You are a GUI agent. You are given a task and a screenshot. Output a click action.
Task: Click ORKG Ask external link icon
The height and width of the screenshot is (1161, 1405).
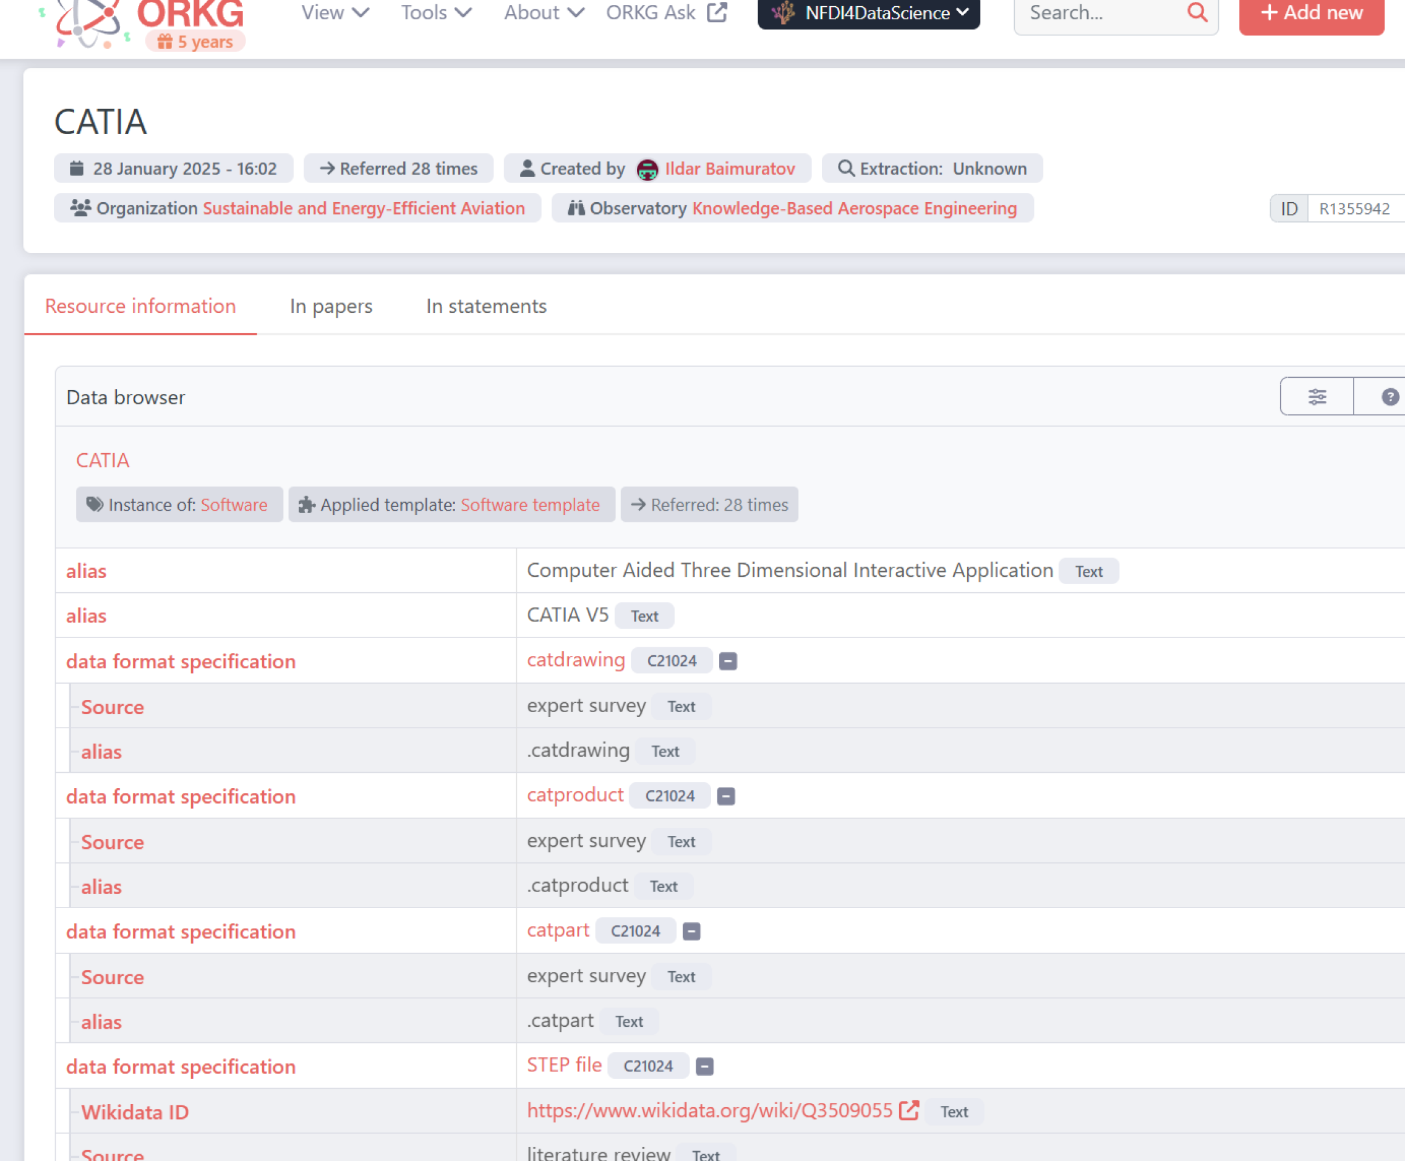pyautogui.click(x=717, y=13)
